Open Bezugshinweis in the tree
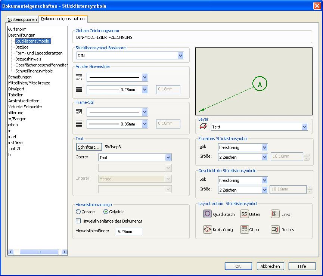This screenshot has height=276, width=323. 28,59
